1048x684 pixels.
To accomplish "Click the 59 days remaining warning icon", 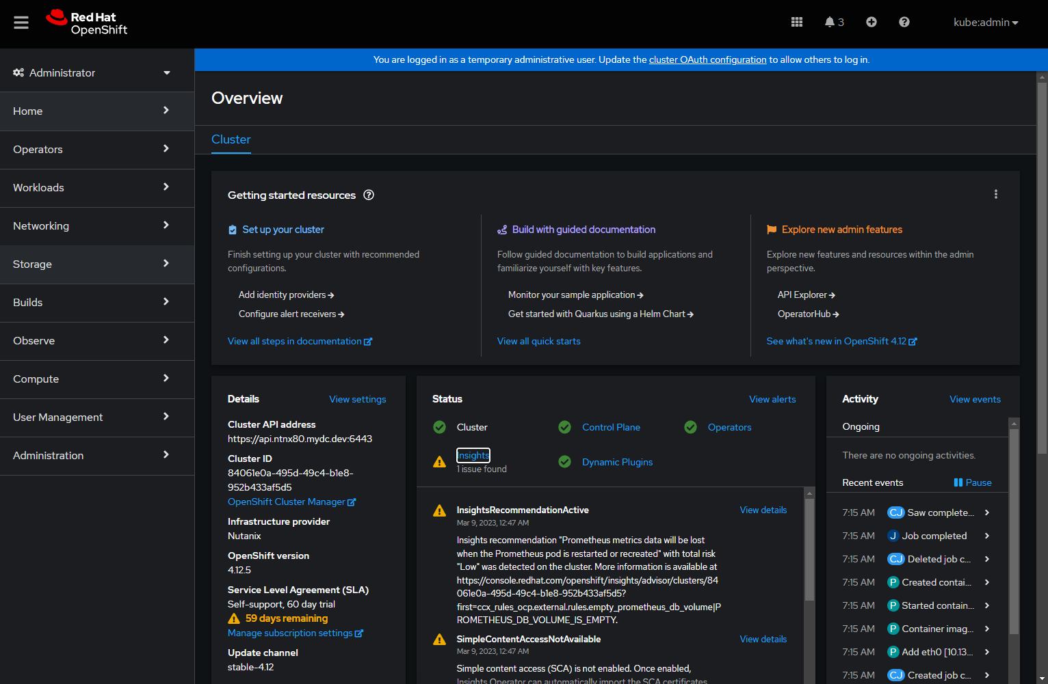I will click(x=234, y=618).
